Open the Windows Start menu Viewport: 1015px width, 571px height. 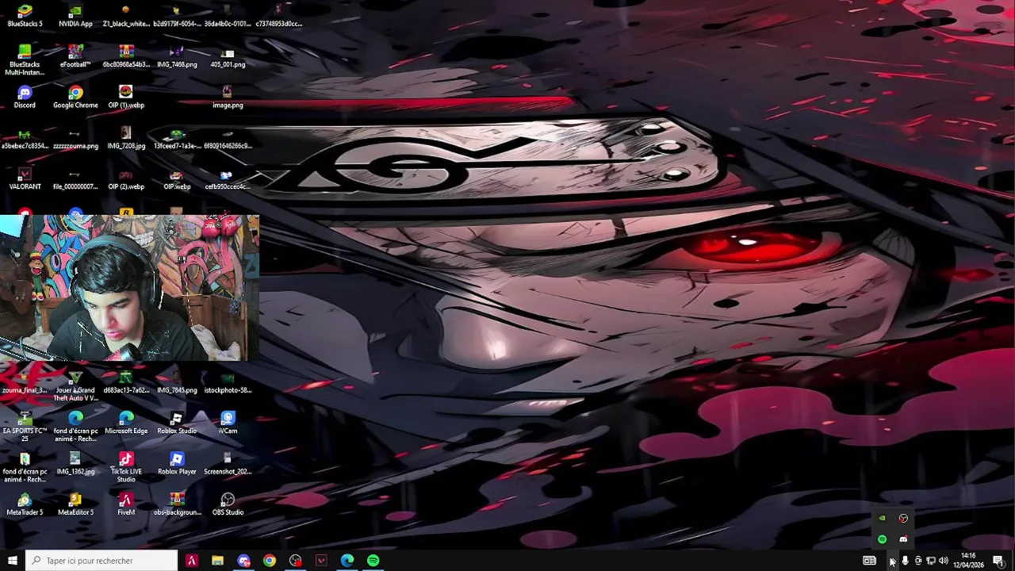click(x=12, y=561)
